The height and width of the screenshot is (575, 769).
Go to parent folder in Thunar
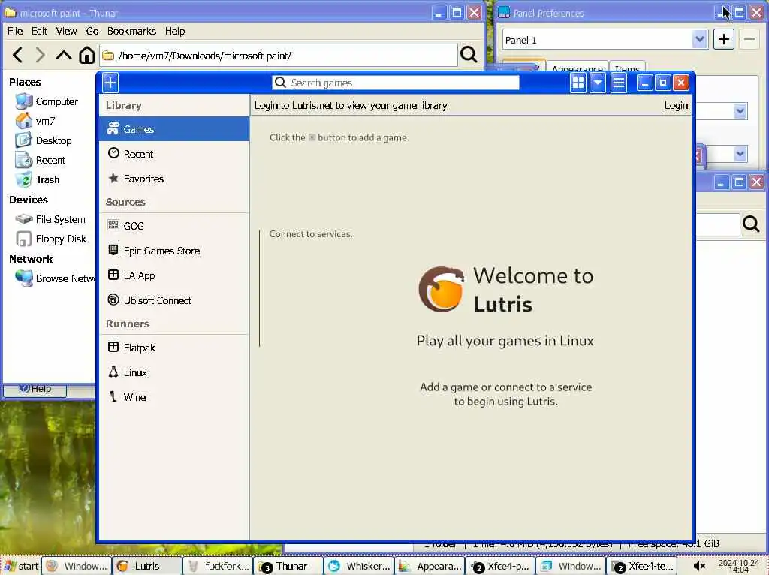(x=63, y=55)
